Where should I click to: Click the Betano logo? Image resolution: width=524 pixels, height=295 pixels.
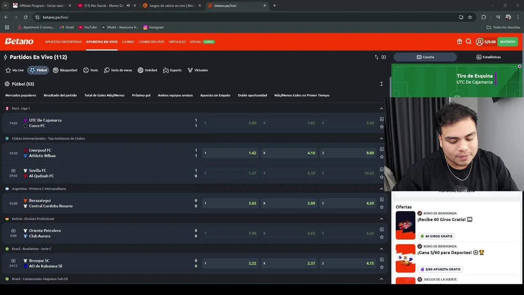coord(19,41)
